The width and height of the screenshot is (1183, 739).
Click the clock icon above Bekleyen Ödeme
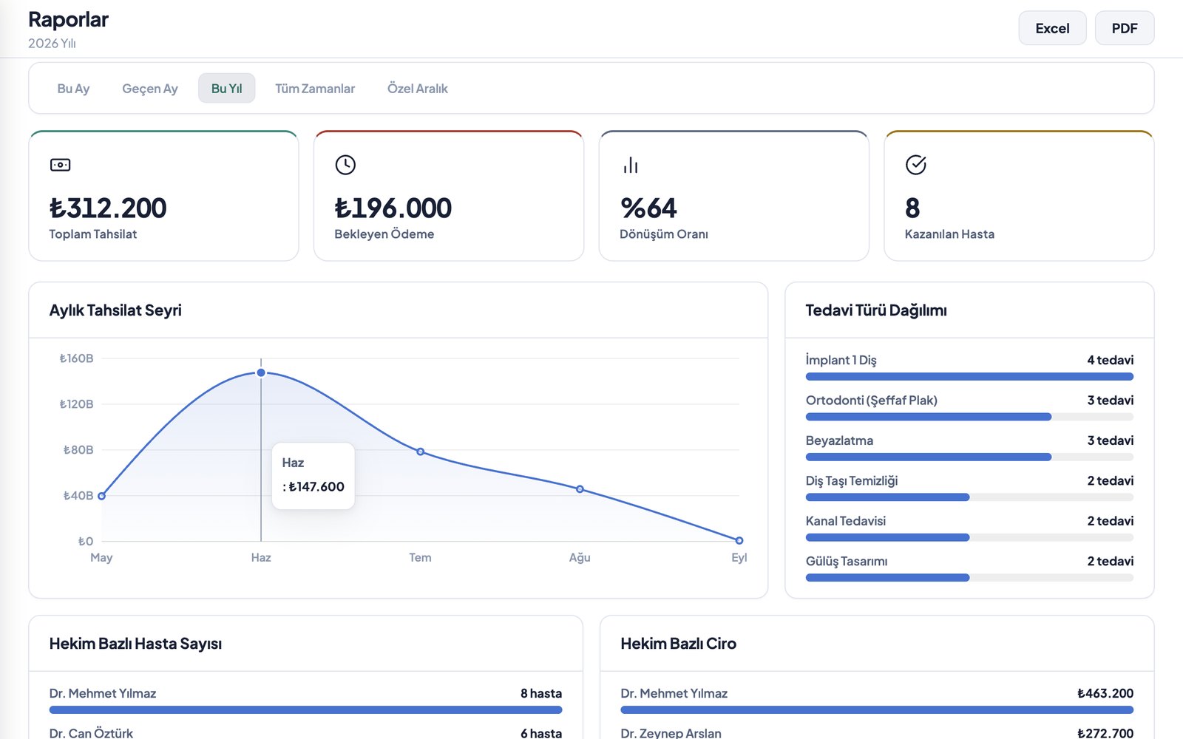coord(345,165)
